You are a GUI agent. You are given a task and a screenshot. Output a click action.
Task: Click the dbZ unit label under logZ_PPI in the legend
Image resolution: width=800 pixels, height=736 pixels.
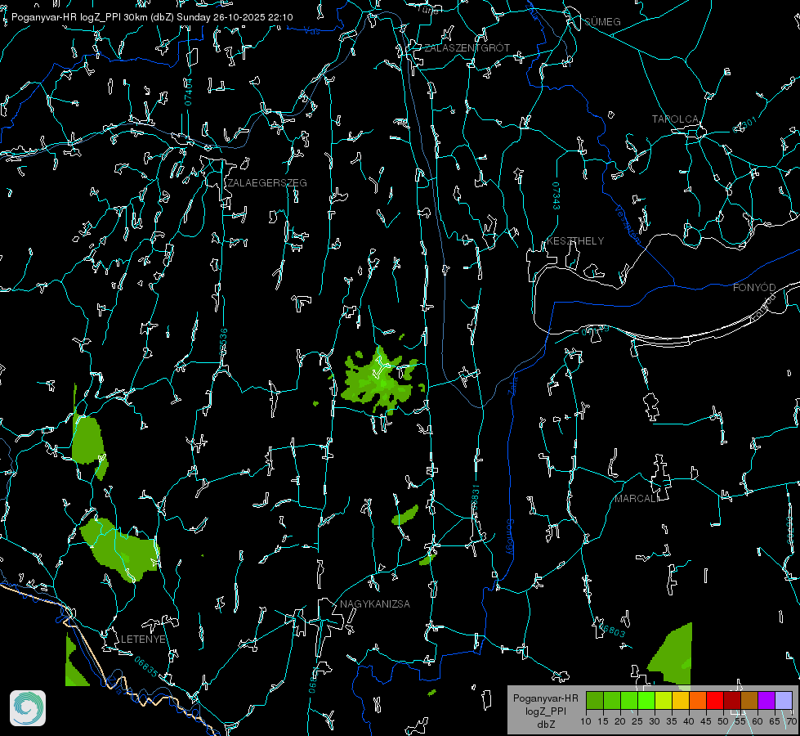tap(545, 725)
